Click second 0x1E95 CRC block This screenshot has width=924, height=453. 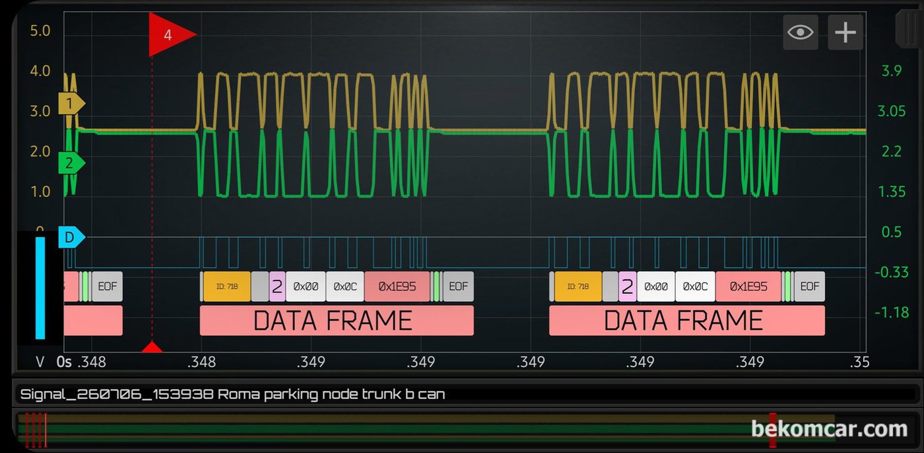(748, 287)
